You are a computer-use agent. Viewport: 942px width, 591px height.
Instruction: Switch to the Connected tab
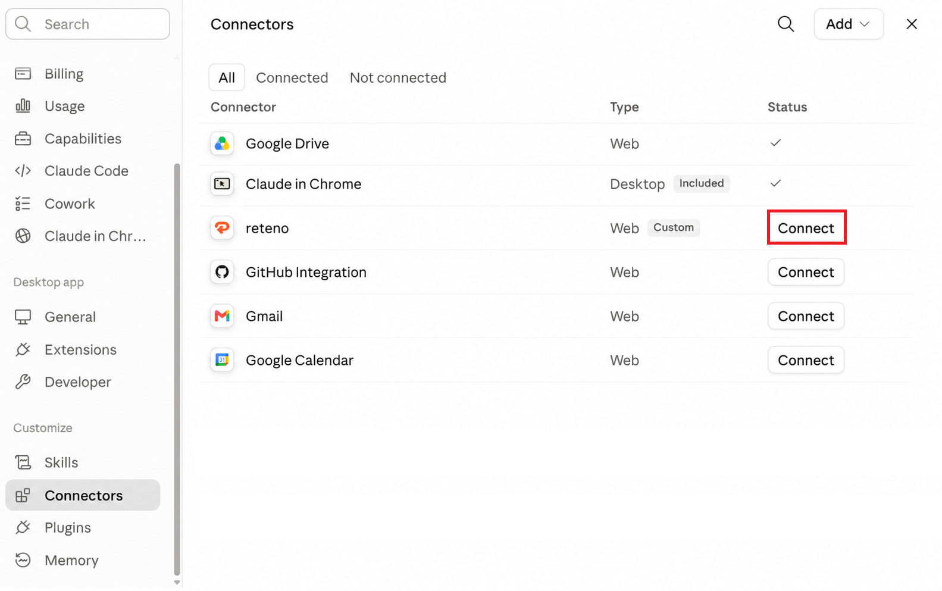coord(292,77)
